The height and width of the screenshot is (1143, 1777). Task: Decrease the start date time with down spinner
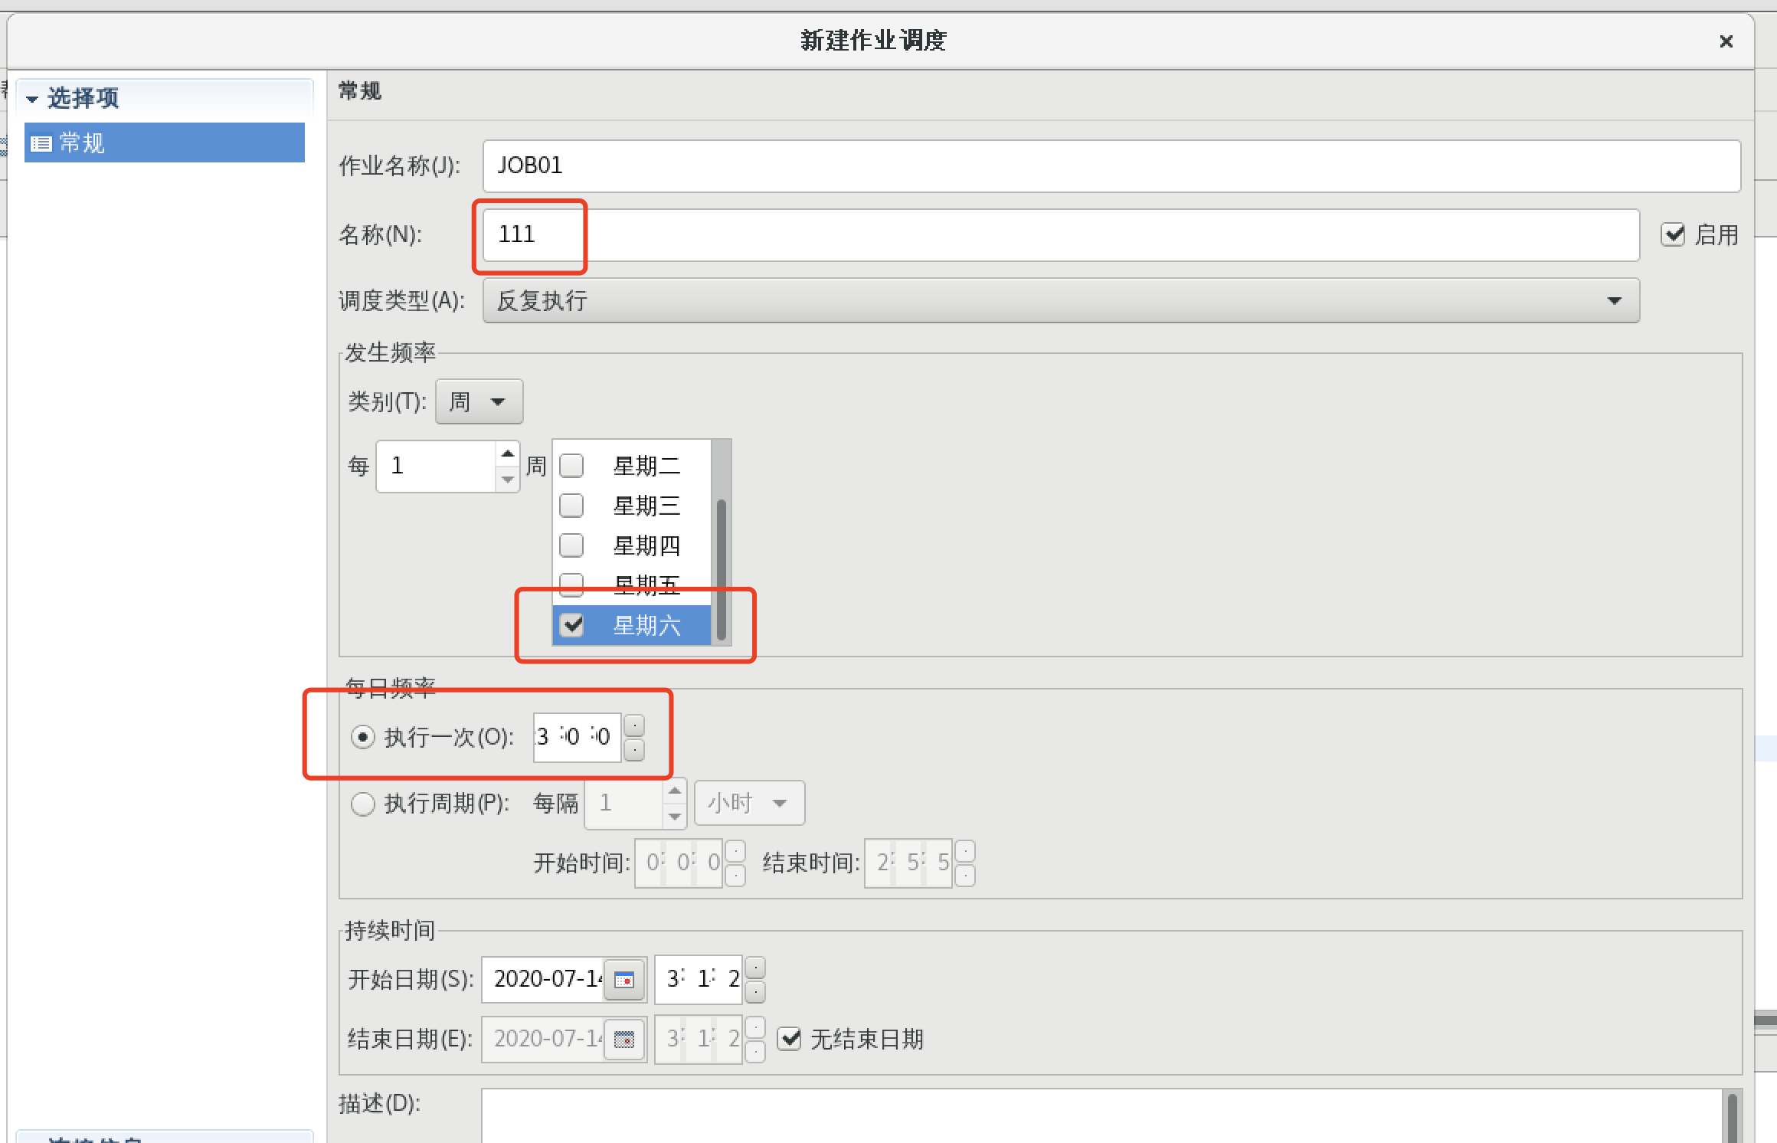[x=755, y=992]
